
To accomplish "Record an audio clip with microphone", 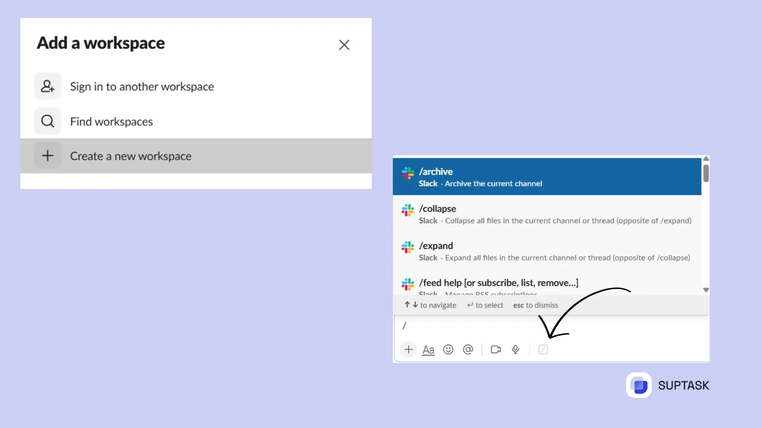I will pos(516,350).
